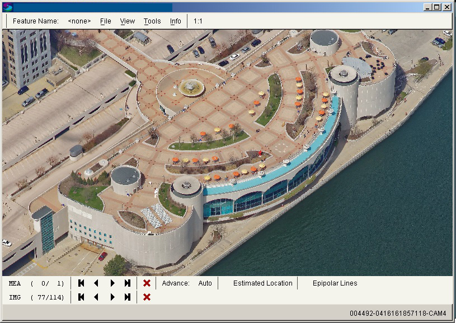Click the 1:1 zoom button
The image size is (456, 323).
pyautogui.click(x=198, y=21)
